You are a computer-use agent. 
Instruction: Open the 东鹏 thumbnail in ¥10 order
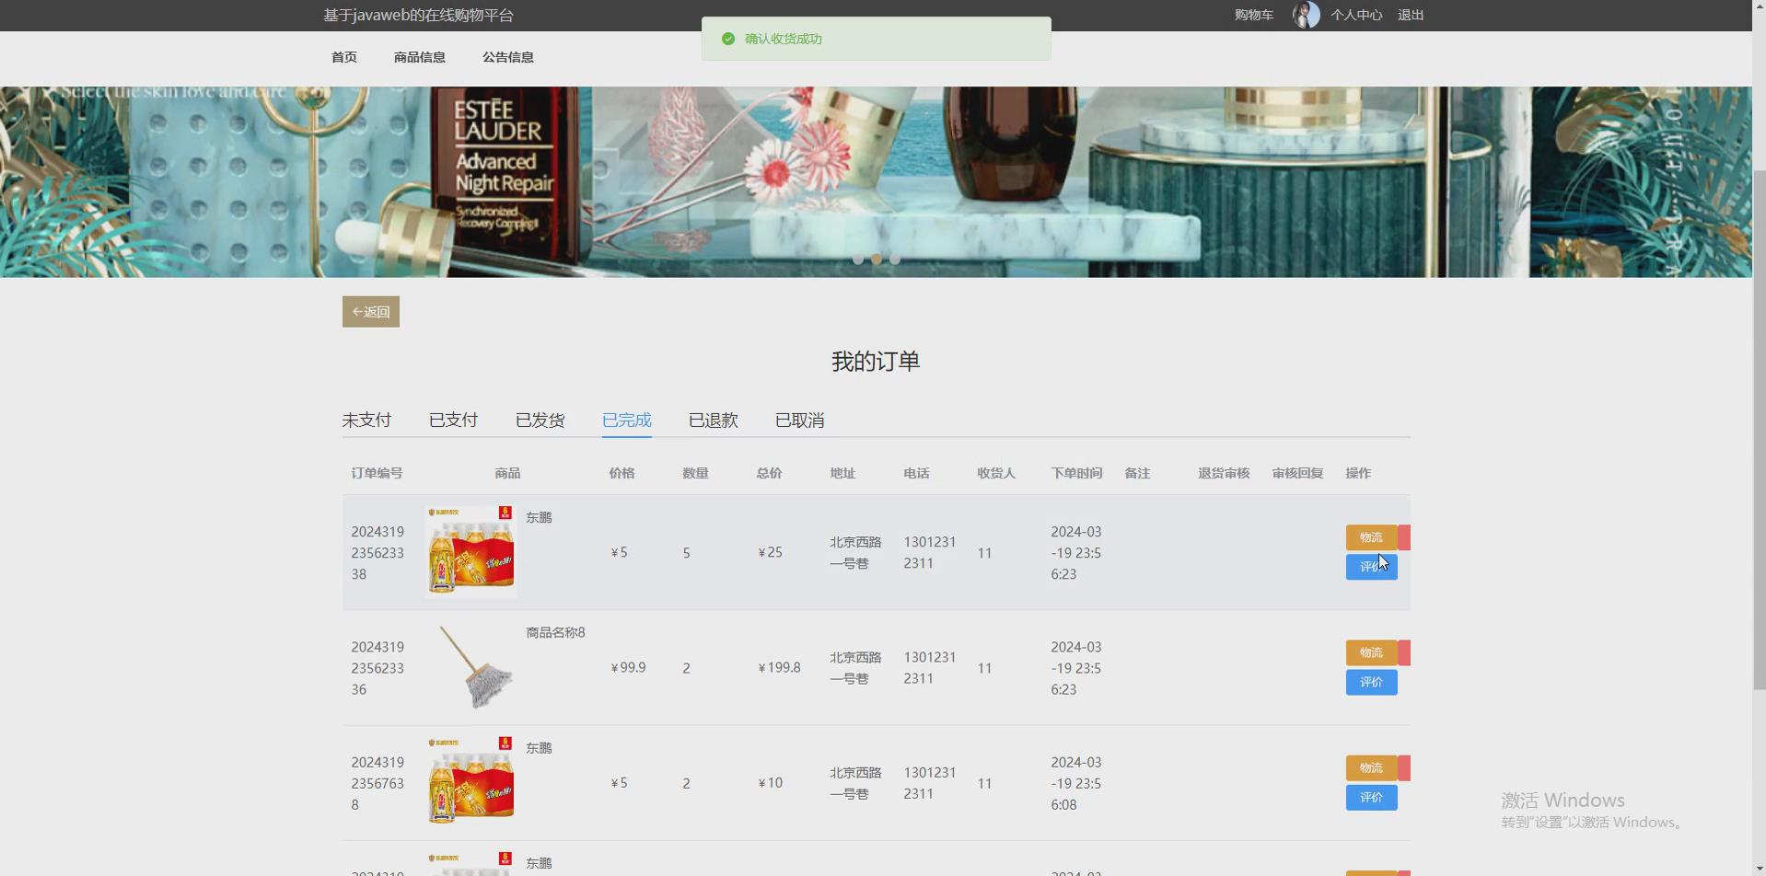point(471,782)
